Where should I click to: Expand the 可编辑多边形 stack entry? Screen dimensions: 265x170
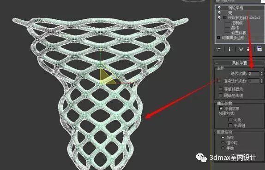218,37
